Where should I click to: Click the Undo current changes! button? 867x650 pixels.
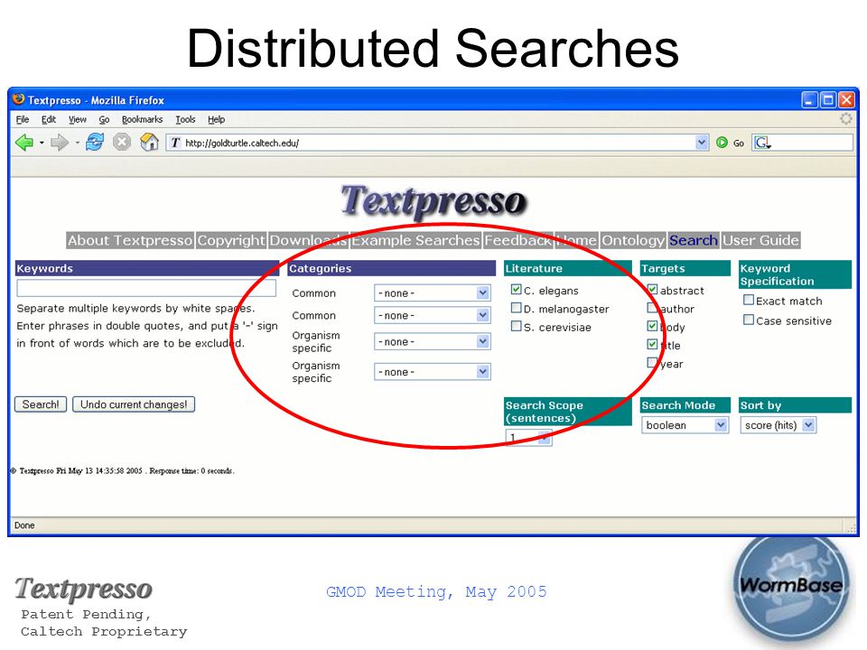click(x=134, y=404)
